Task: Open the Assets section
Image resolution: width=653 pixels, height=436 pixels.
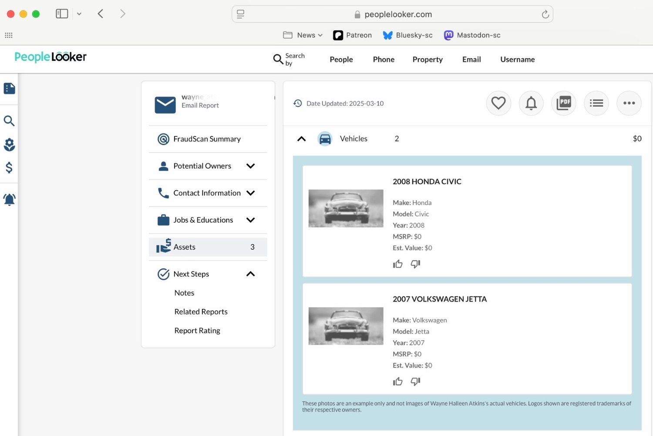Action: click(x=208, y=247)
